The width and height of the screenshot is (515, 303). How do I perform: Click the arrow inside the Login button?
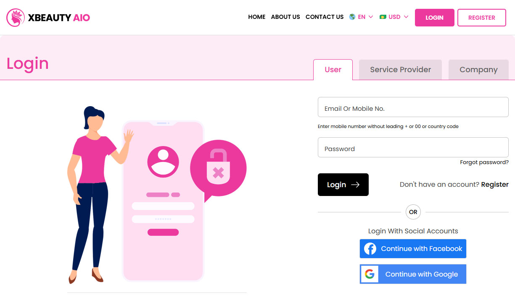click(x=355, y=185)
